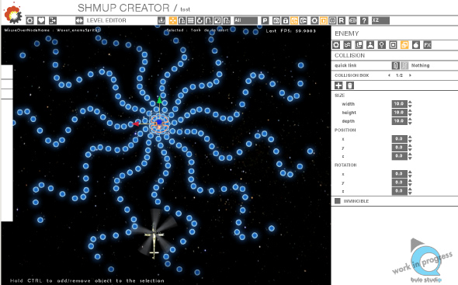Switch mode with Level Editor arrows

point(79,20)
